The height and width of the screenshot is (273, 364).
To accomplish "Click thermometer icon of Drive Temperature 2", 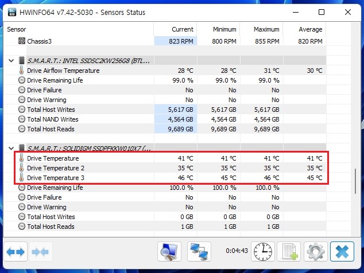I will 22,167.
